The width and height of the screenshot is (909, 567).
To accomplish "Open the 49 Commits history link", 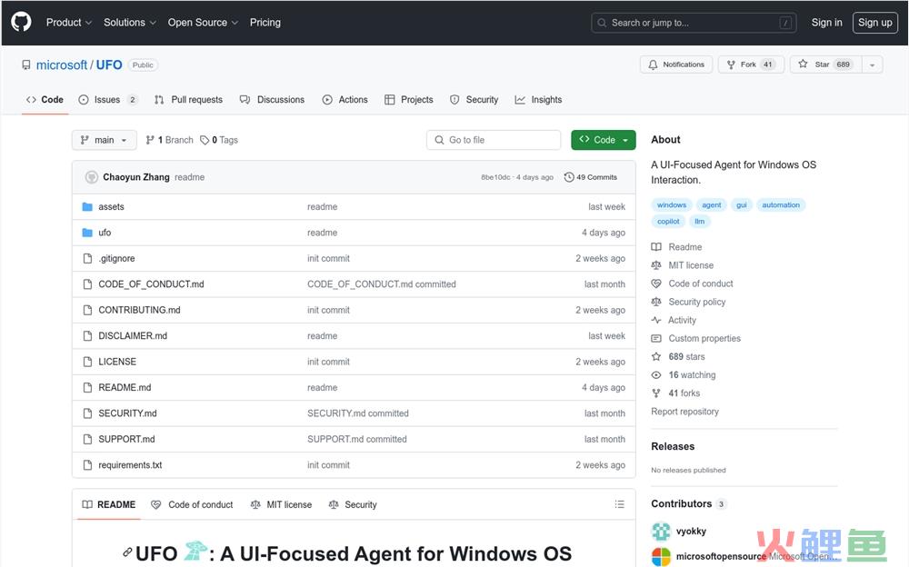I will [x=591, y=177].
